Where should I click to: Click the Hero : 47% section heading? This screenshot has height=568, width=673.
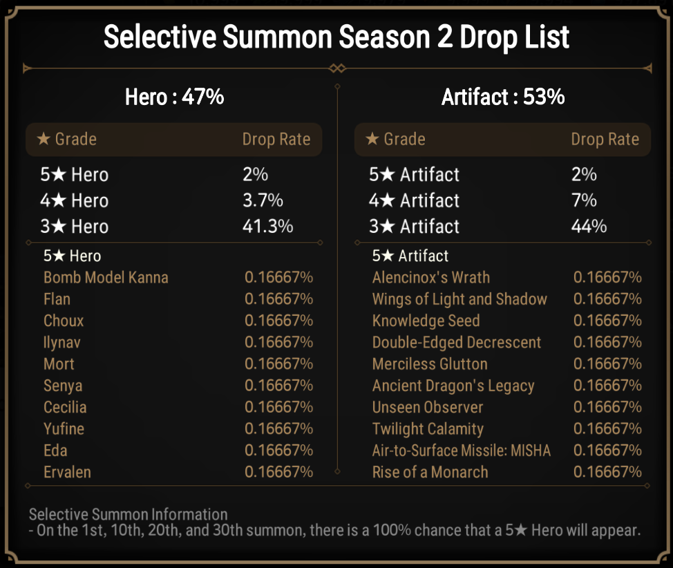174,97
